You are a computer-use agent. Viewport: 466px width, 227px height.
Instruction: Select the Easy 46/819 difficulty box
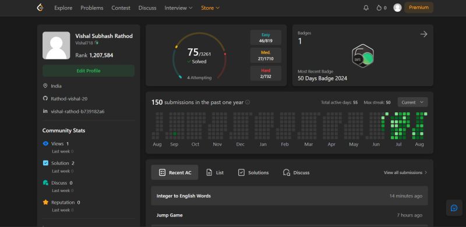pyautogui.click(x=266, y=38)
